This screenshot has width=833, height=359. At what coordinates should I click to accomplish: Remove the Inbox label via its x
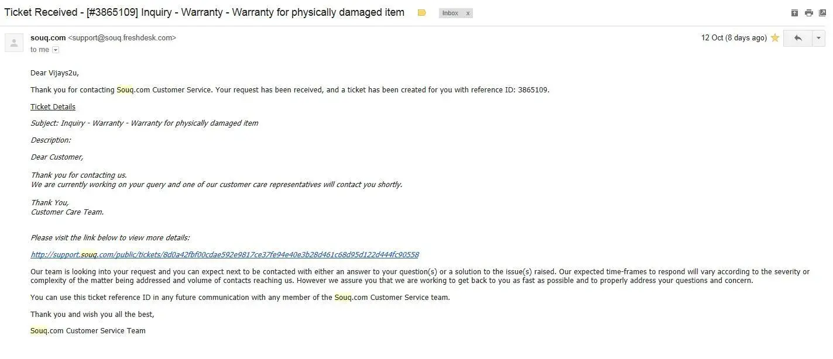[x=468, y=13]
